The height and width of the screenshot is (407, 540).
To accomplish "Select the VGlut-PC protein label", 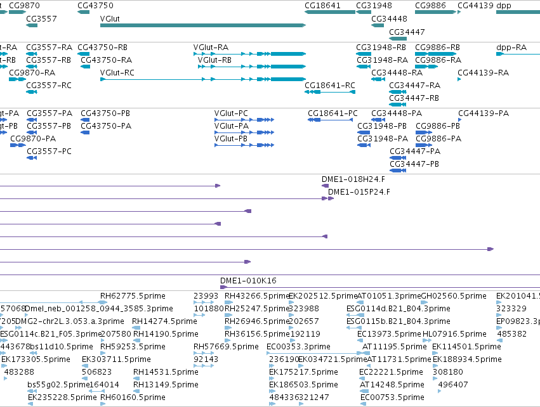I will (x=231, y=113).
